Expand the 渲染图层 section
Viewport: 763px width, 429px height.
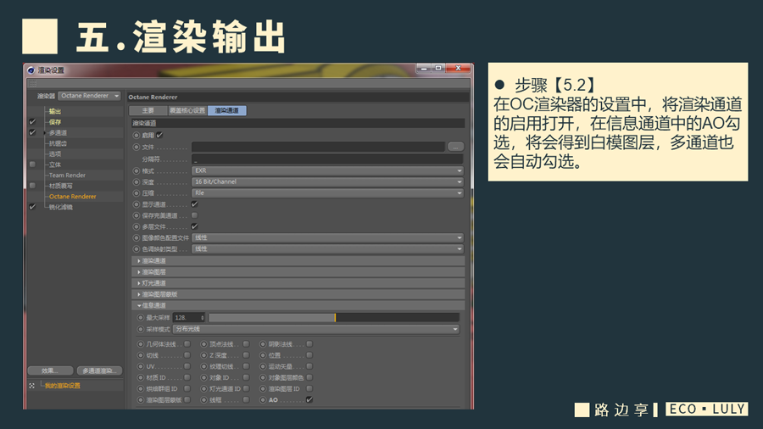[x=298, y=272]
